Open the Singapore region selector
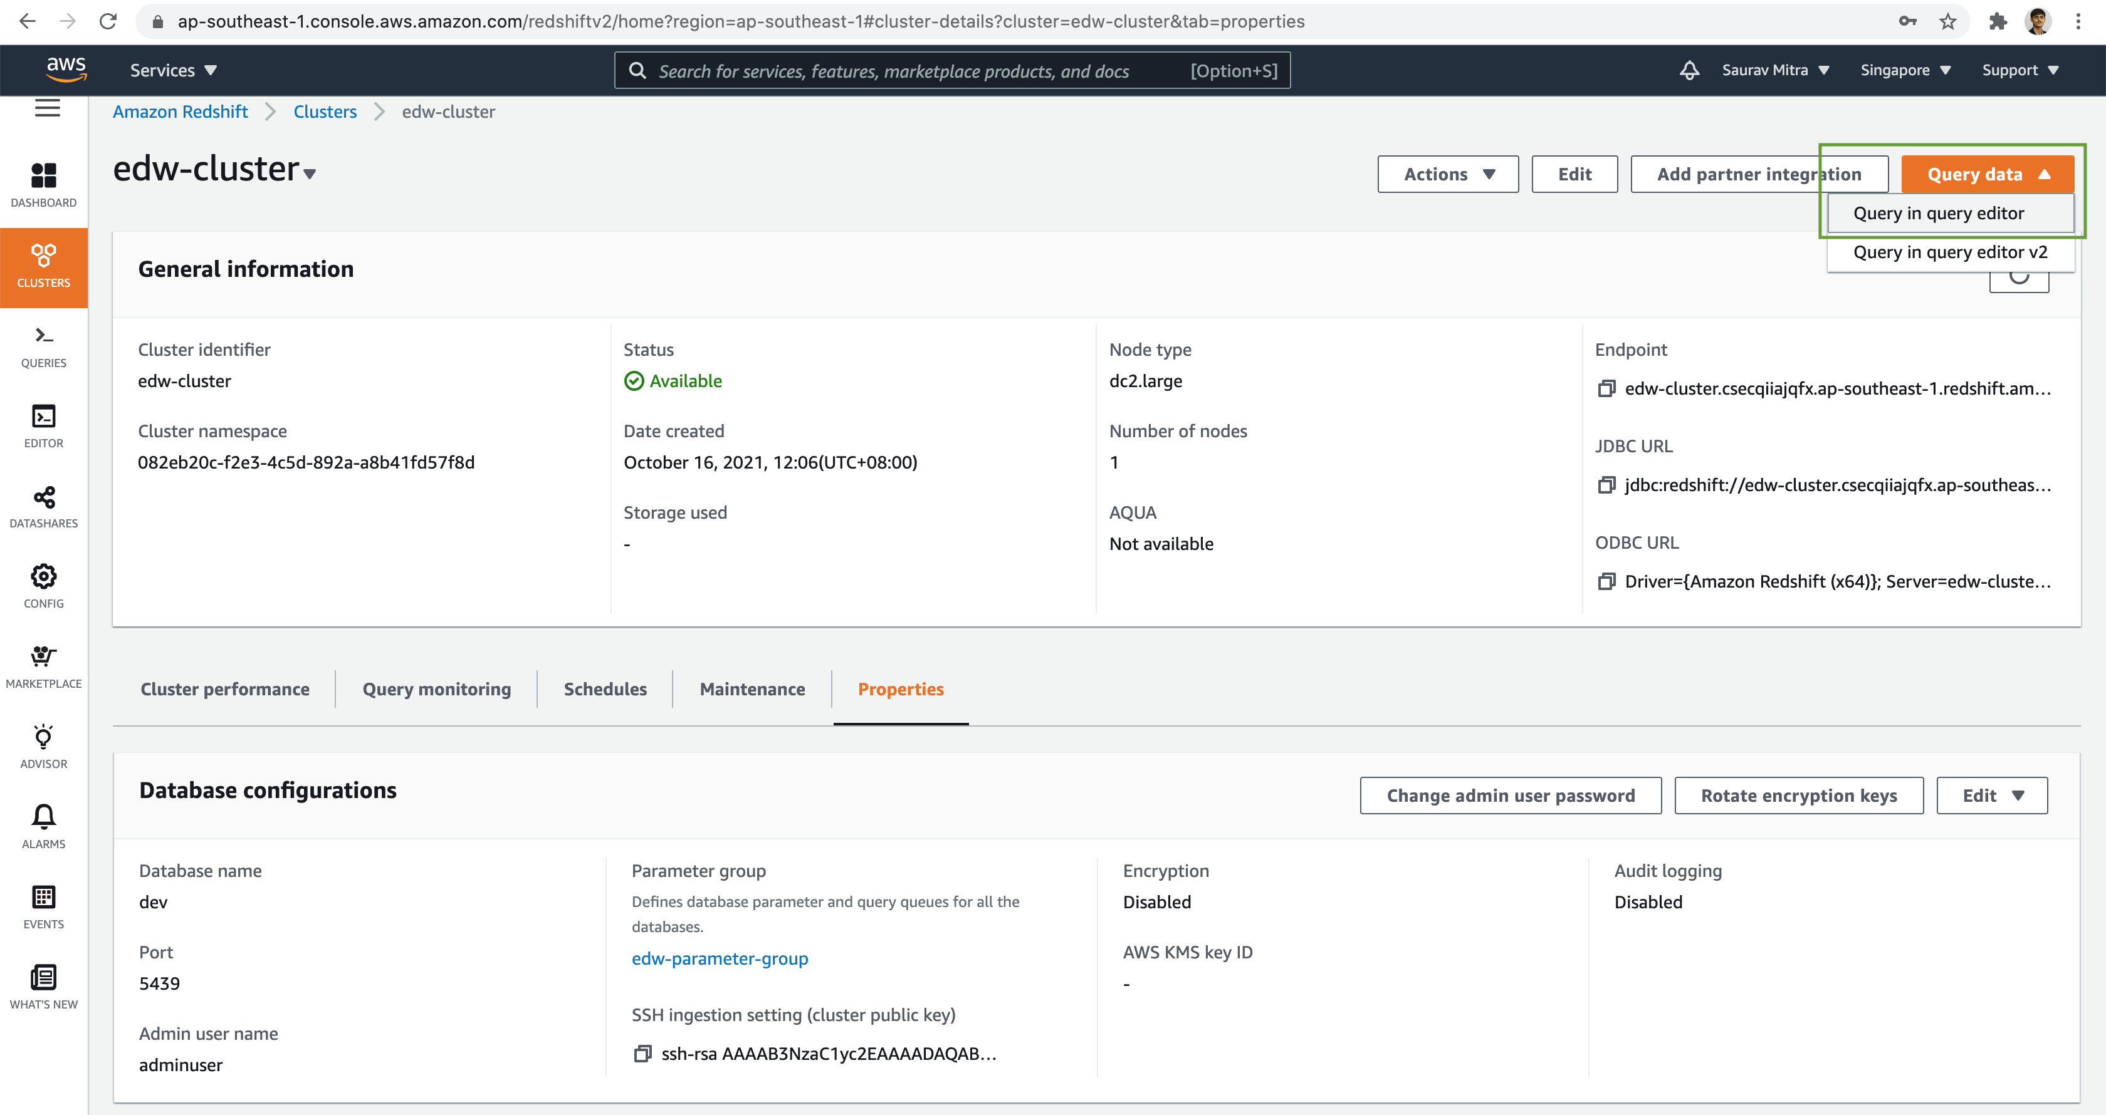The height and width of the screenshot is (1115, 2106). (1905, 70)
